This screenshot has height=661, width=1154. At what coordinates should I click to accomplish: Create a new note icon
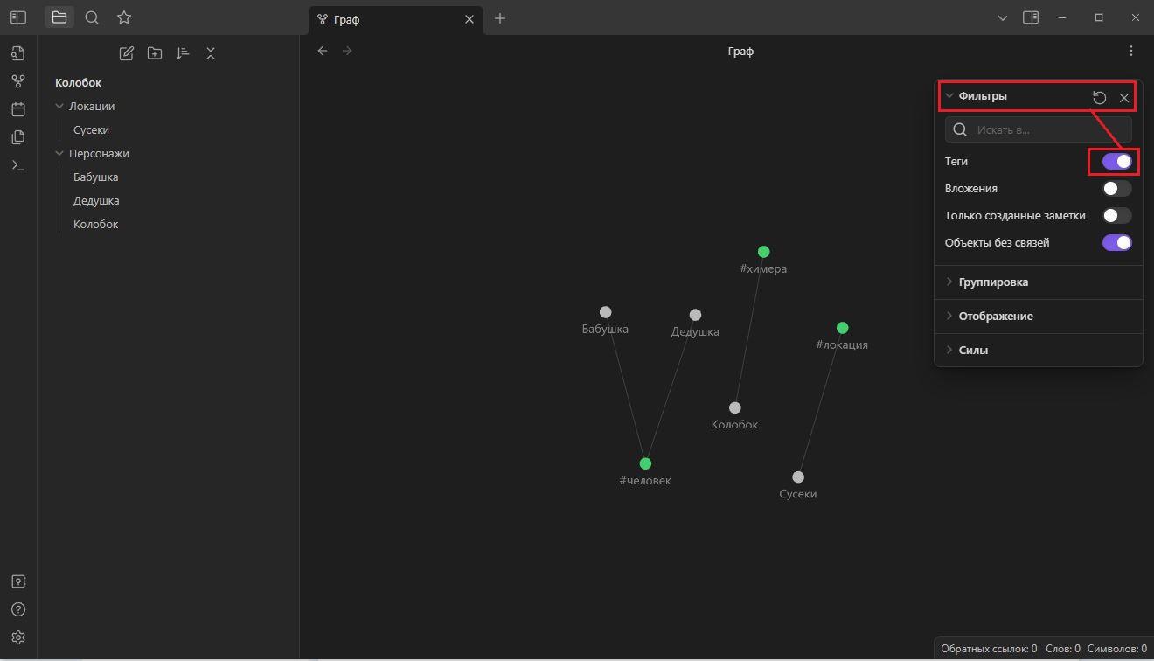[127, 53]
